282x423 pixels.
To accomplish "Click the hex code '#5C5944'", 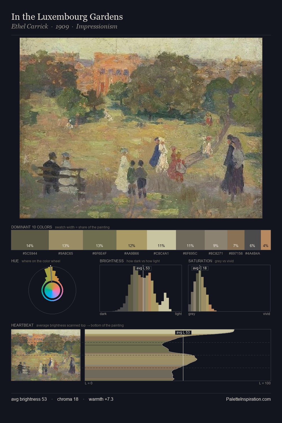I will (30, 254).
